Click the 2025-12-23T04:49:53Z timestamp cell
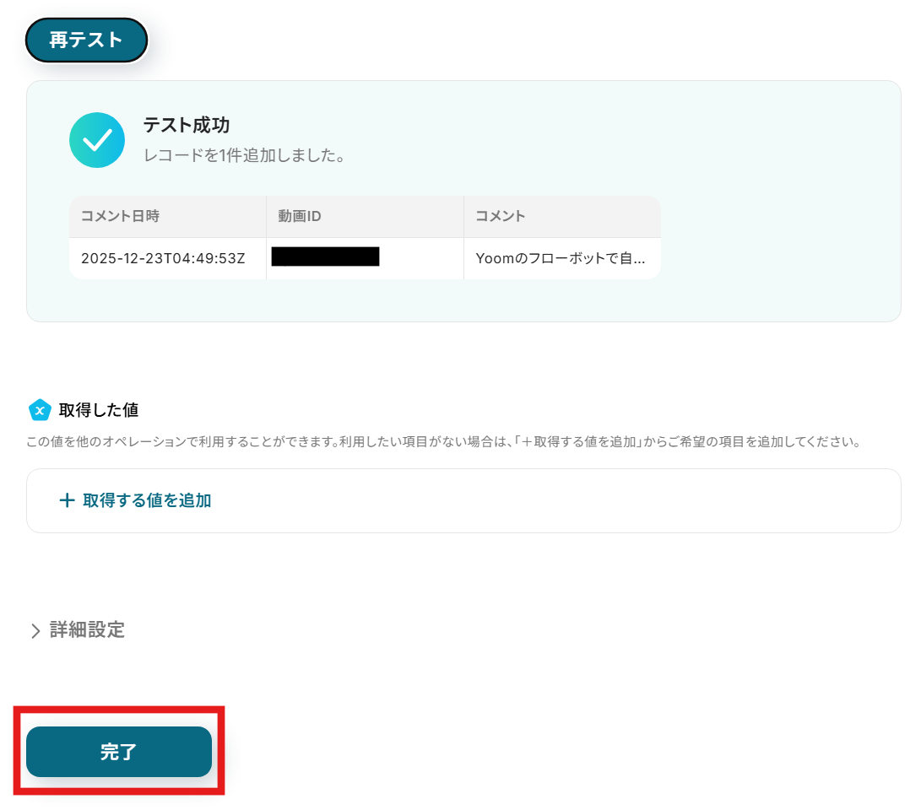 (163, 258)
